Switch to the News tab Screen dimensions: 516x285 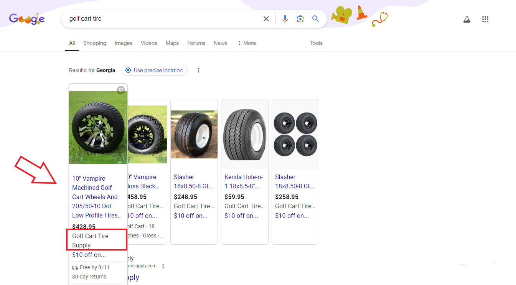point(221,43)
